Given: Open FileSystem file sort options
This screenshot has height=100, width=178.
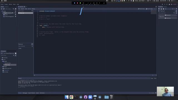Looking at the screenshot, I should 16,55.
